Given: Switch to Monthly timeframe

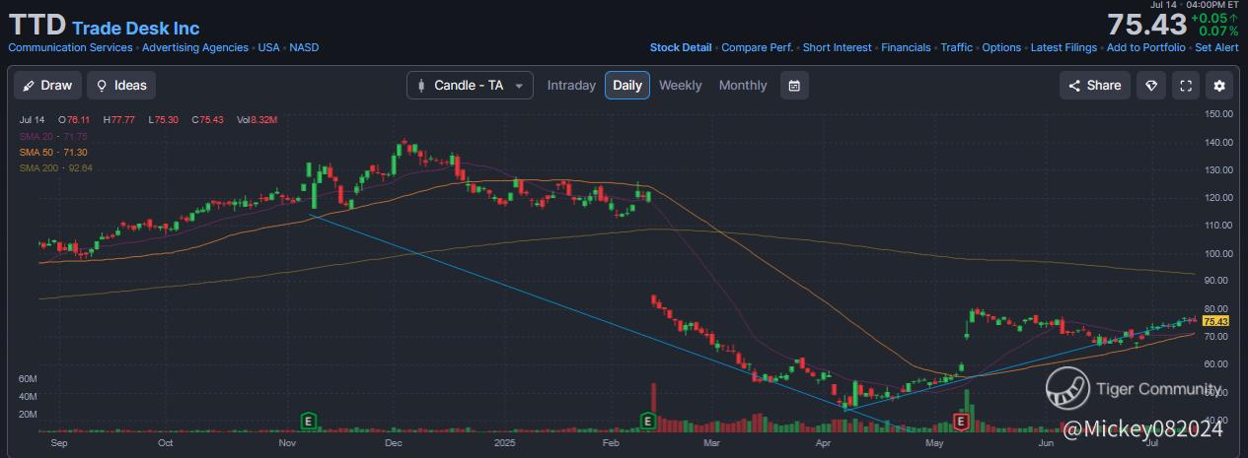Looking at the screenshot, I should pos(743,86).
